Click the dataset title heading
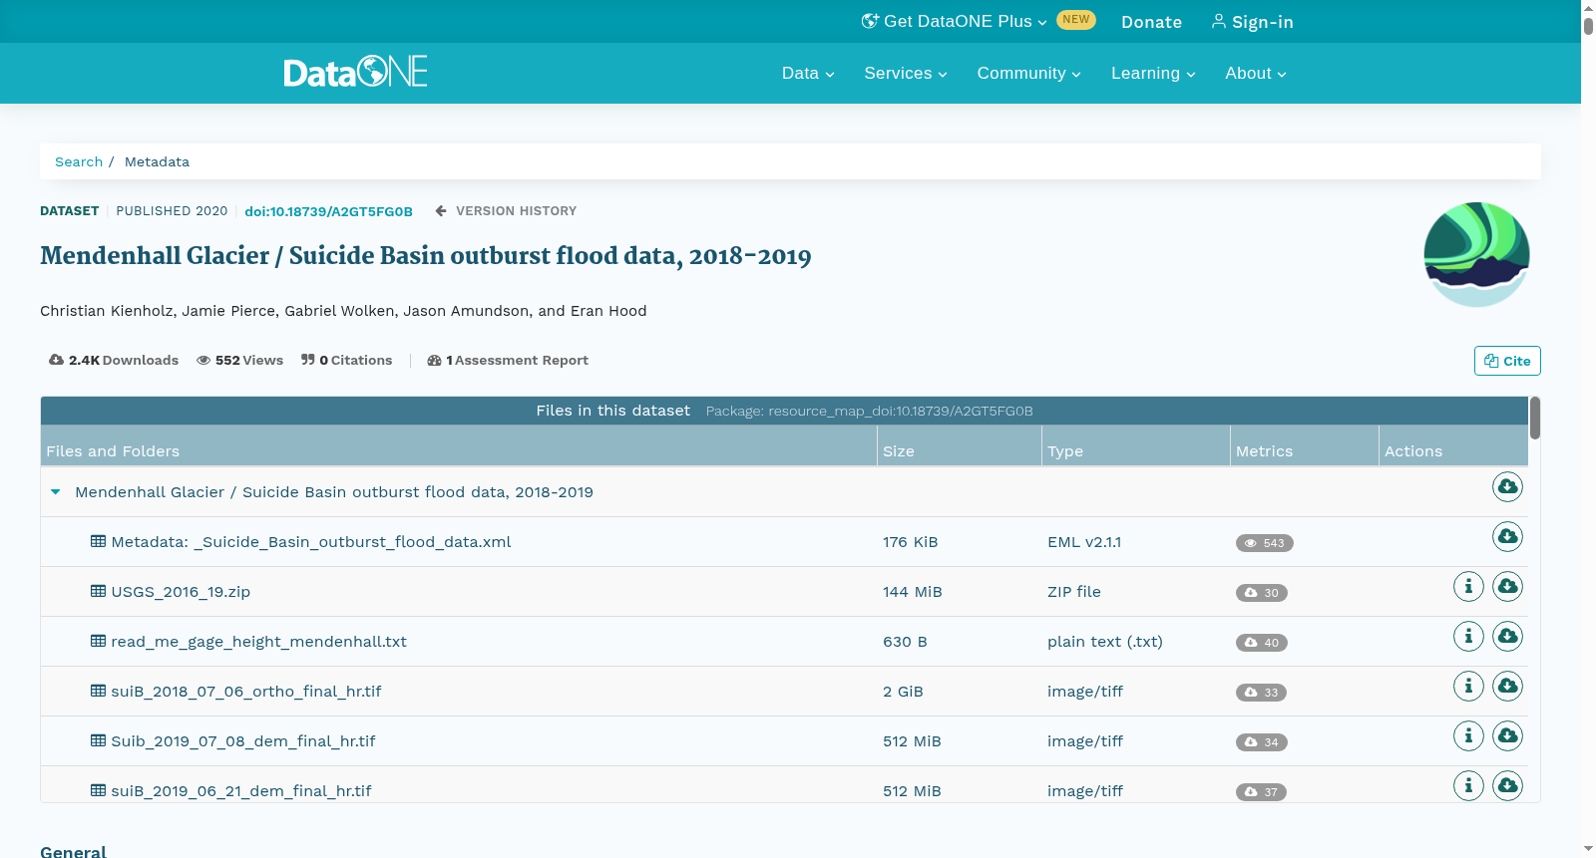The image size is (1596, 858). click(x=426, y=256)
